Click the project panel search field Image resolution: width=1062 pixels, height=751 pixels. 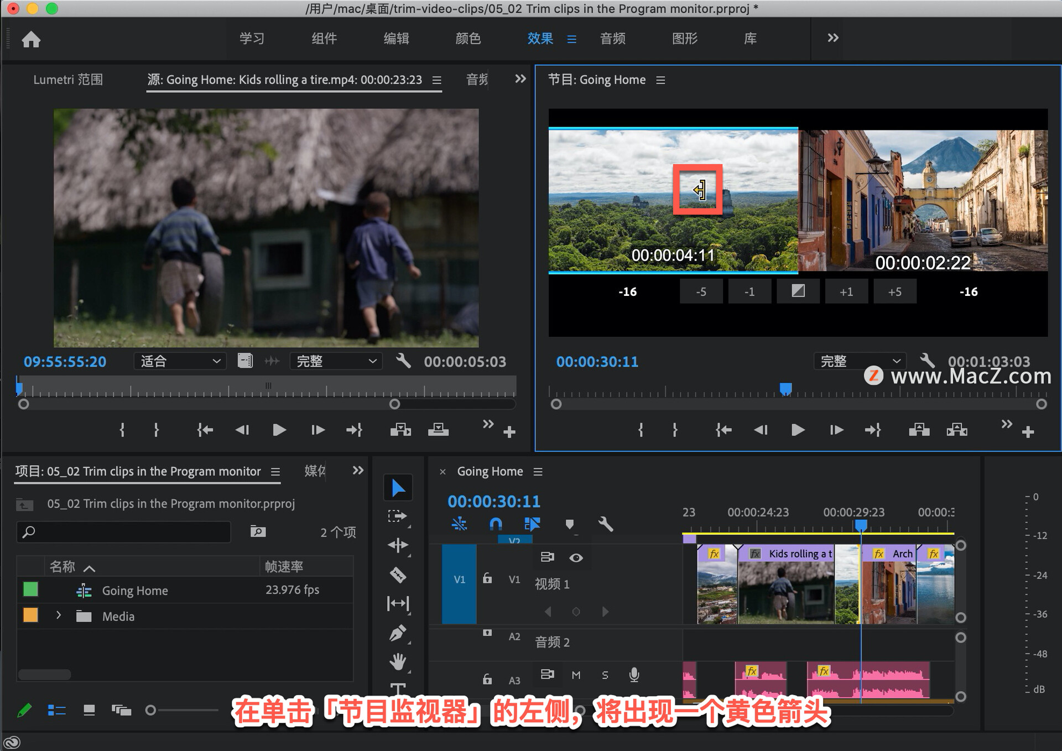pos(124,532)
